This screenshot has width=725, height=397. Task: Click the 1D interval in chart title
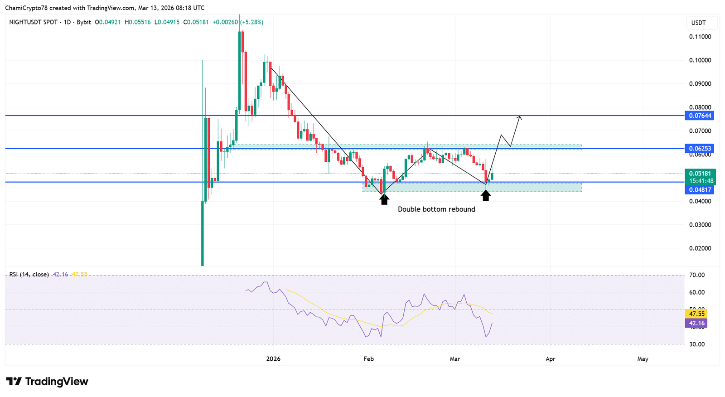point(67,22)
